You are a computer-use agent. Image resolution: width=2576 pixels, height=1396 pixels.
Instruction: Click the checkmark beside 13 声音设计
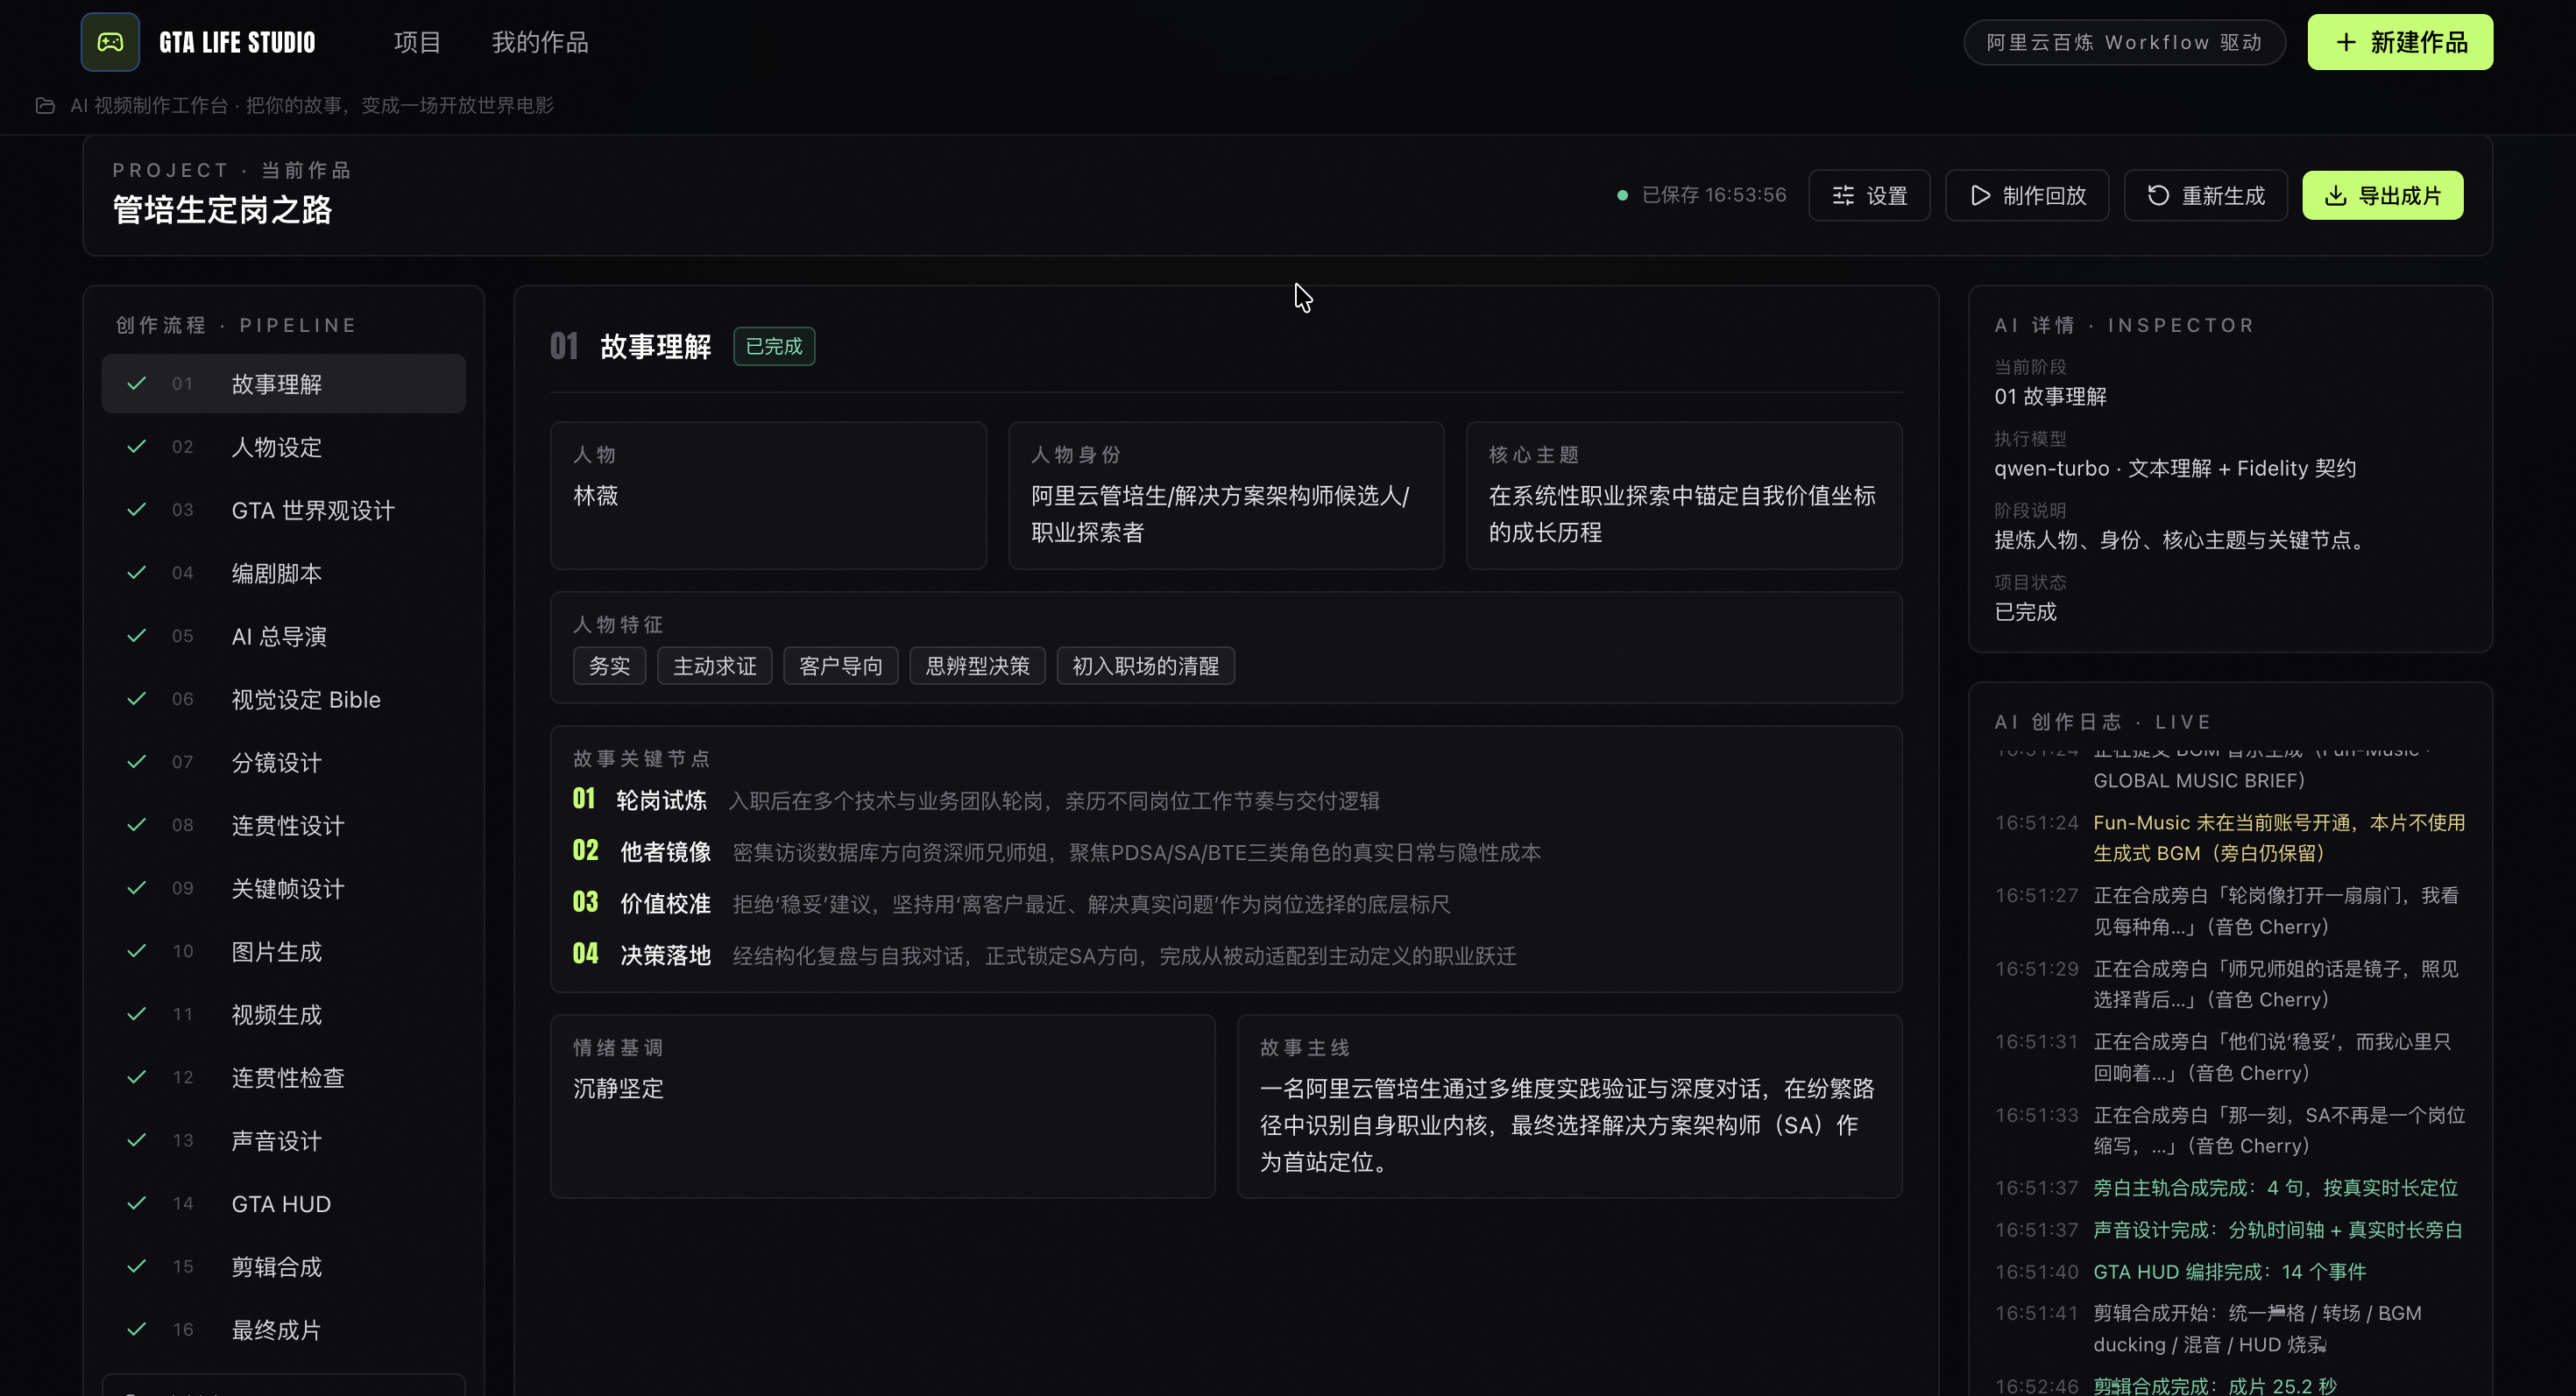[137, 1139]
